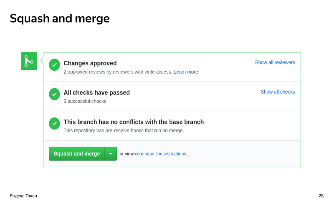Click the no conflicts with base branch heading
The height and width of the screenshot is (208, 334).
point(134,122)
